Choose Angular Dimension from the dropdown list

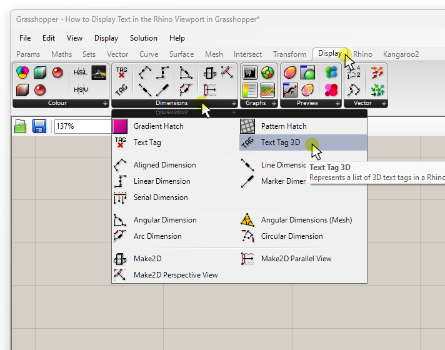[176, 220]
